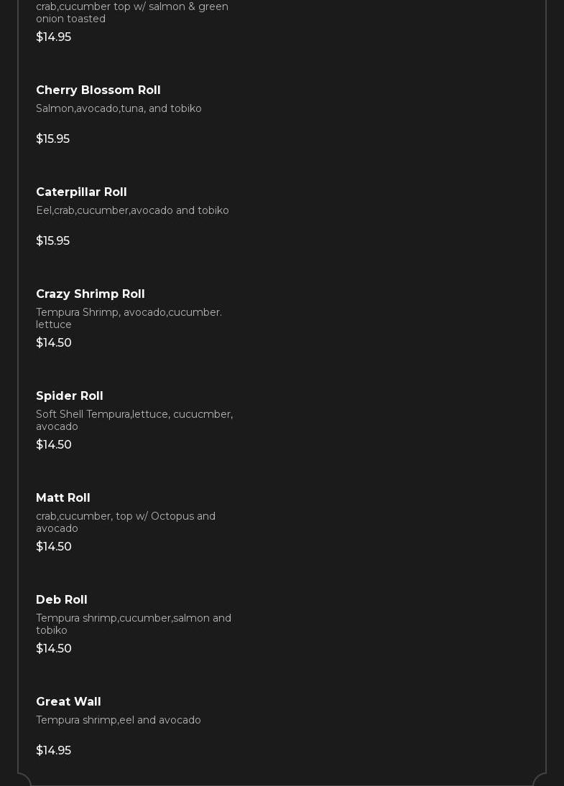The width and height of the screenshot is (564, 786).
Task: Open the Crazy Shrimp Roll item
Action: pyautogui.click(x=91, y=294)
